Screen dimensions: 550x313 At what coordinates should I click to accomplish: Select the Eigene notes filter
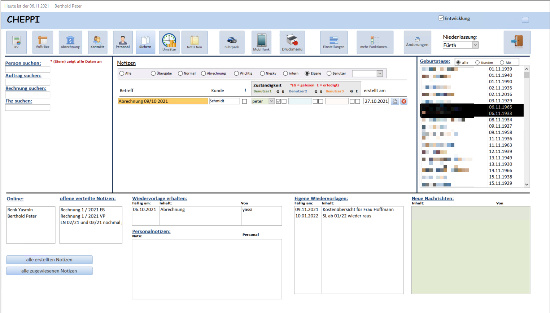pos(307,73)
